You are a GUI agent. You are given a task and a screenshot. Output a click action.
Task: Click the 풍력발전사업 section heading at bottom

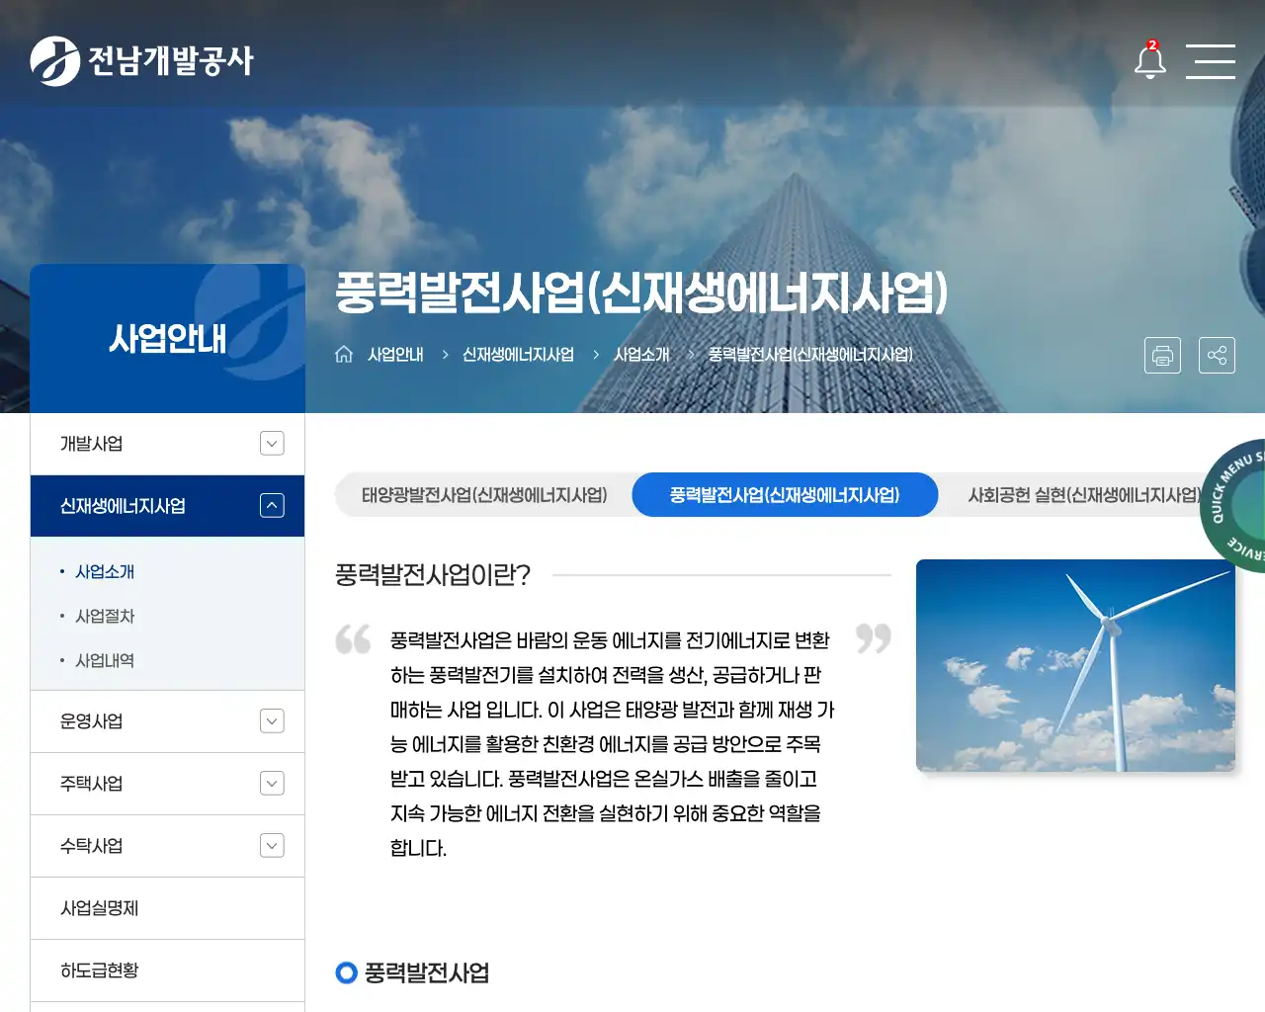tap(427, 972)
